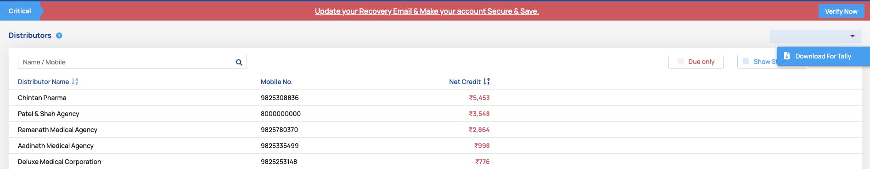This screenshot has width=870, height=169.
Task: Open Deluxe Medical Corporation row
Action: [x=435, y=161]
